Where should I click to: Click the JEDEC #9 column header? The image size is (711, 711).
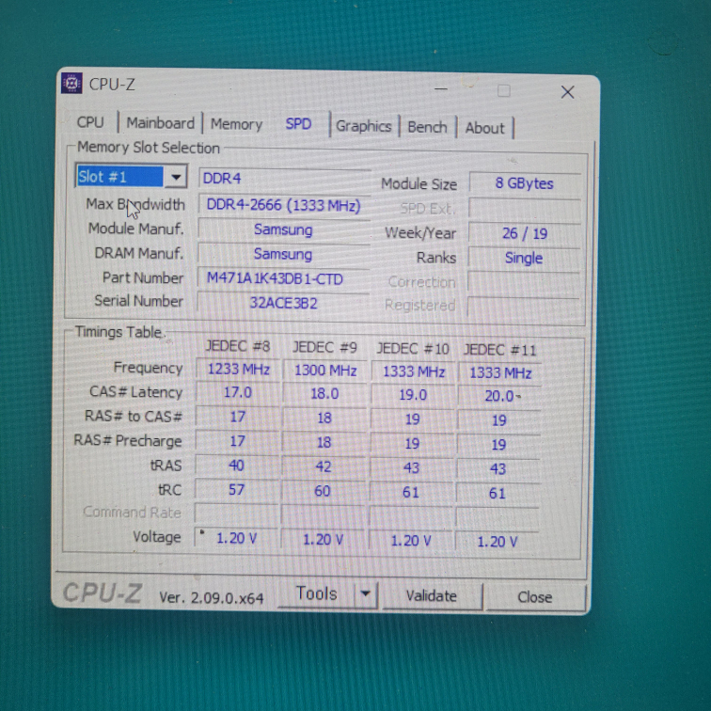pyautogui.click(x=324, y=348)
